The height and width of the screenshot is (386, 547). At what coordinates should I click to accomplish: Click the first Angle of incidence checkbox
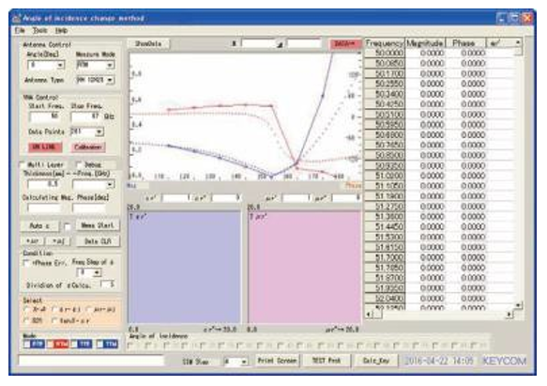[130, 346]
